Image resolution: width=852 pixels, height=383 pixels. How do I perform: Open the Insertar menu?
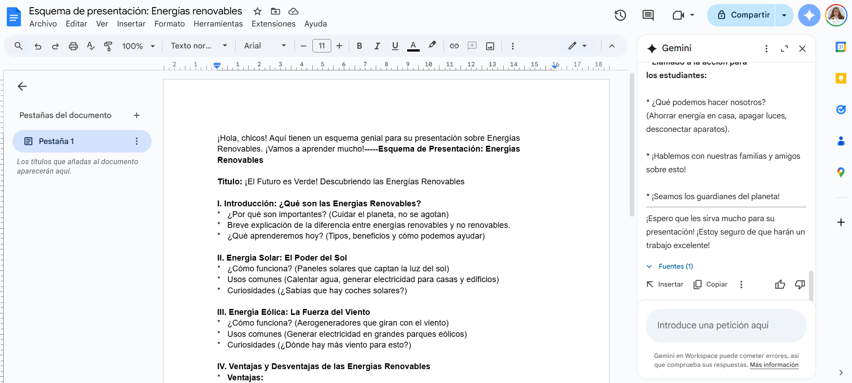click(131, 24)
